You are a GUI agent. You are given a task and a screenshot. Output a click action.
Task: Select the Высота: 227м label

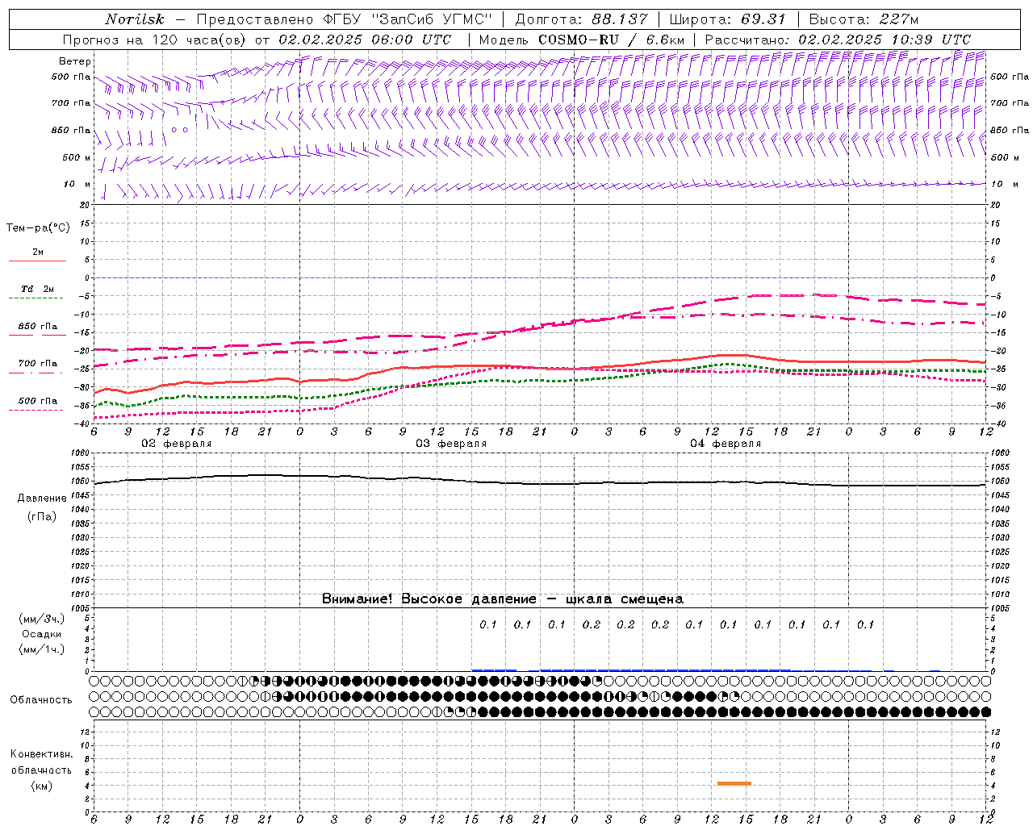864,19
